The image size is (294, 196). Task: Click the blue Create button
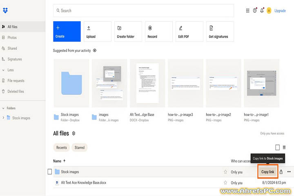pos(67,31)
